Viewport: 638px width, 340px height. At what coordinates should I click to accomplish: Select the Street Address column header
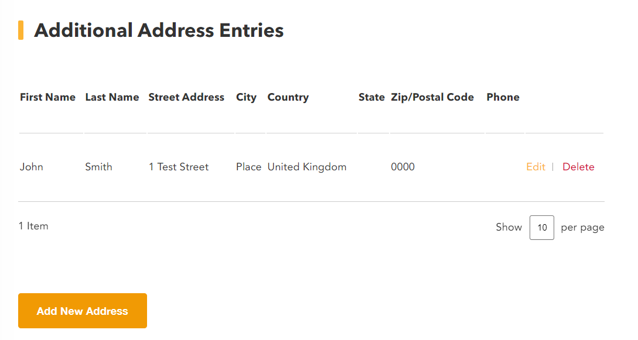186,97
